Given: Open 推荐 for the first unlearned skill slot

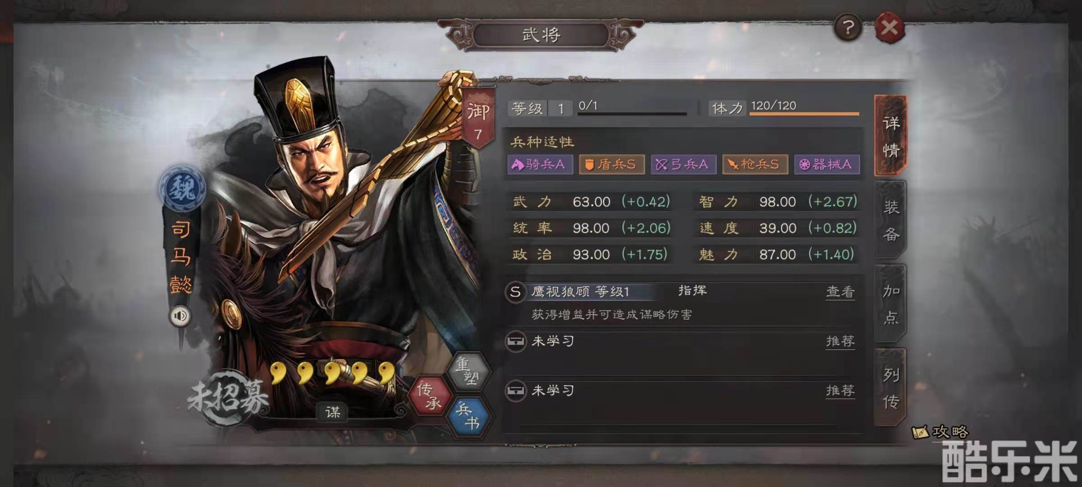Looking at the screenshot, I should click(x=840, y=341).
